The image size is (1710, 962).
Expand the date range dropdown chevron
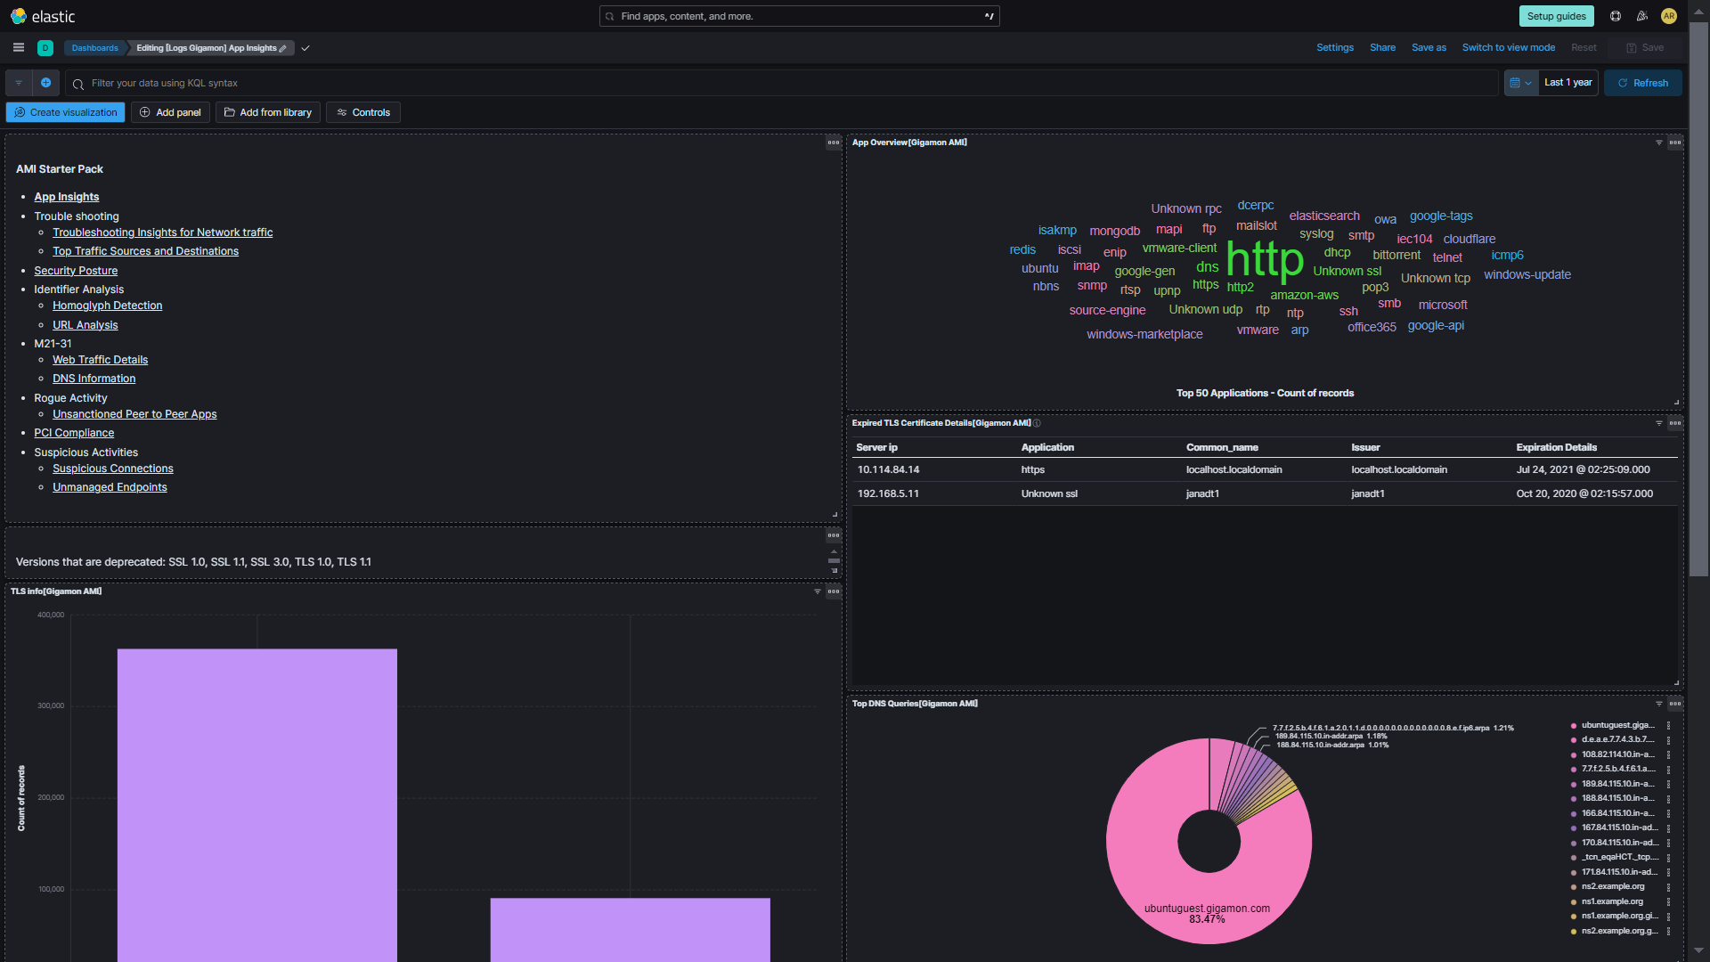tap(1529, 83)
